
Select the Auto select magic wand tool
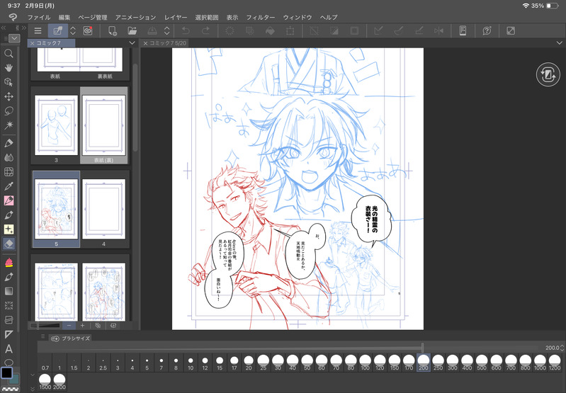[9, 125]
